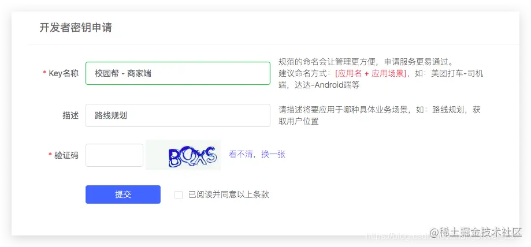Click the red [应用名 + 应用场景] hint text

coord(370,74)
